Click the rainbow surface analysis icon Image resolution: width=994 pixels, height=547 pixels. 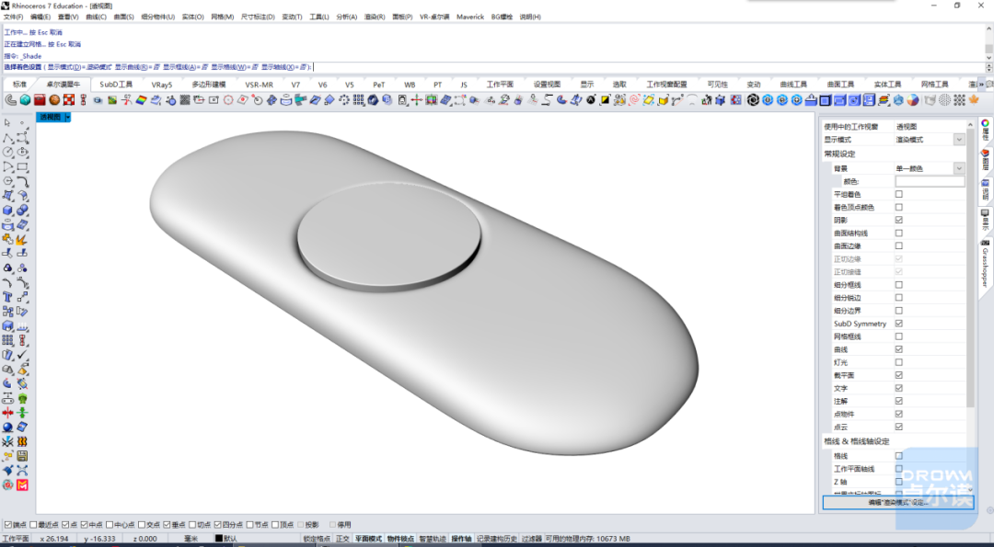click(142, 100)
